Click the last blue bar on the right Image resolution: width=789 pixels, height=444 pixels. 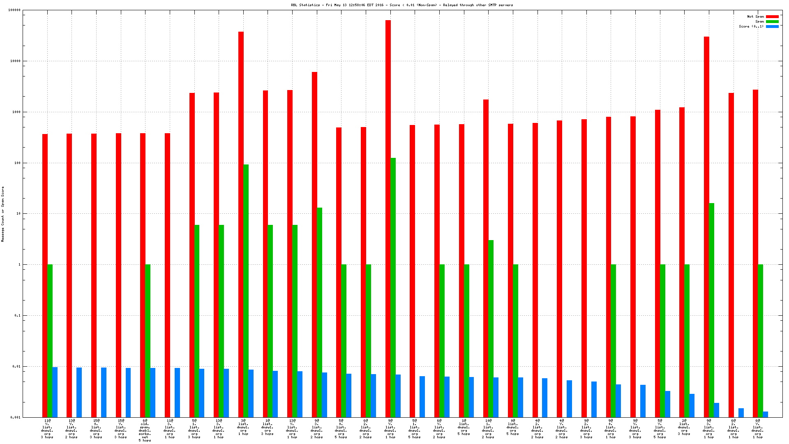tap(765, 414)
